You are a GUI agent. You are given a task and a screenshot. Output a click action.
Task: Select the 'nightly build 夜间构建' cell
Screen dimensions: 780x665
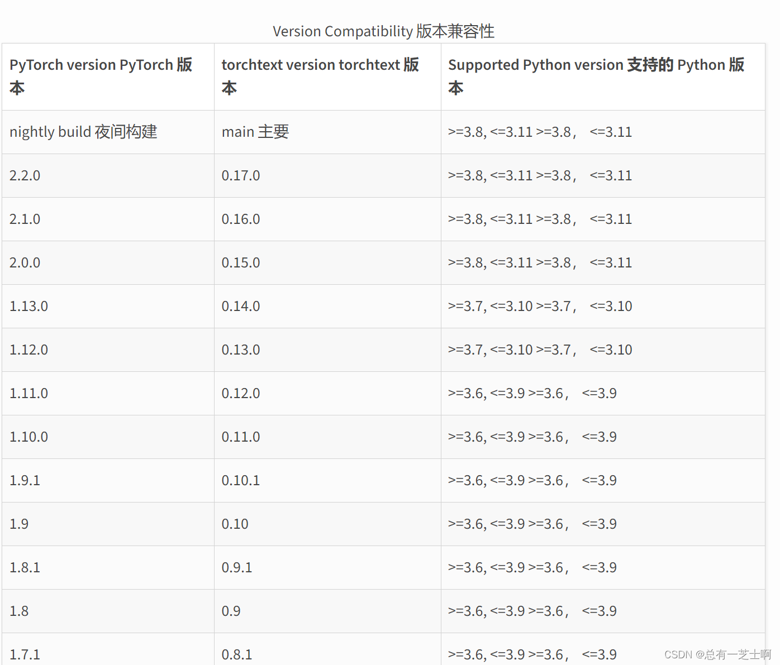pyautogui.click(x=108, y=132)
